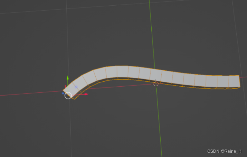Image resolution: width=247 pixels, height=157 pixels.
Task: Click the white view-plane move circle
Action: (x=68, y=96)
